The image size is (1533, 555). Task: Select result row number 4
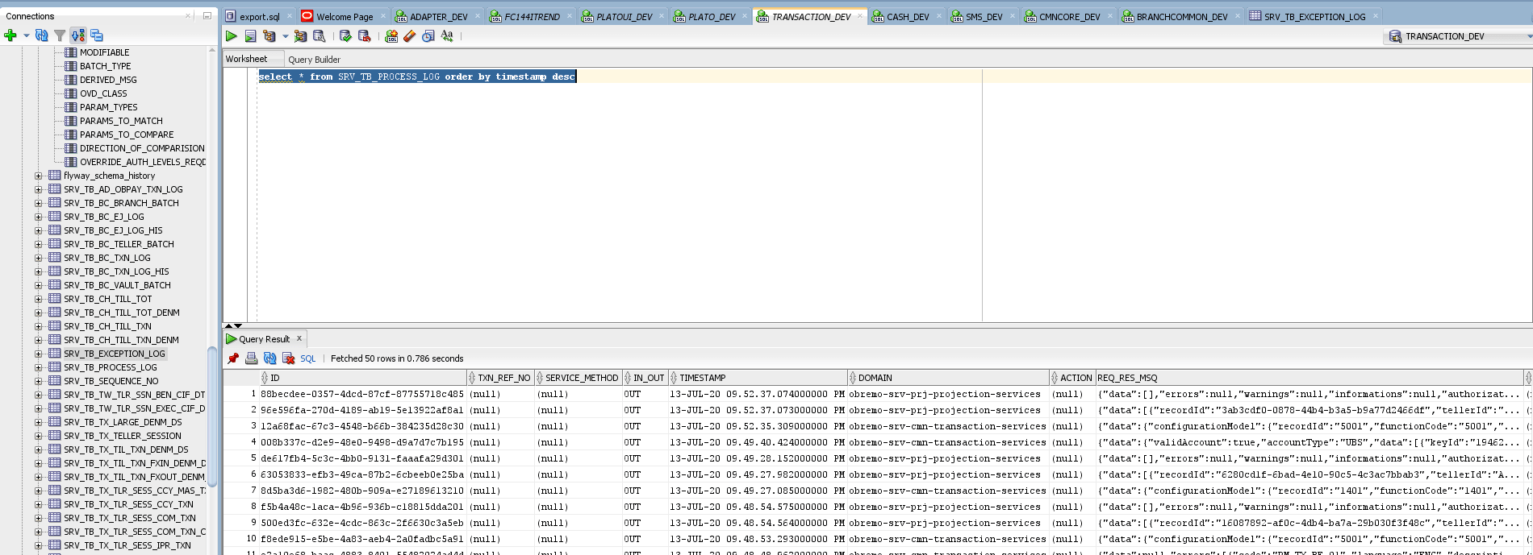(253, 442)
